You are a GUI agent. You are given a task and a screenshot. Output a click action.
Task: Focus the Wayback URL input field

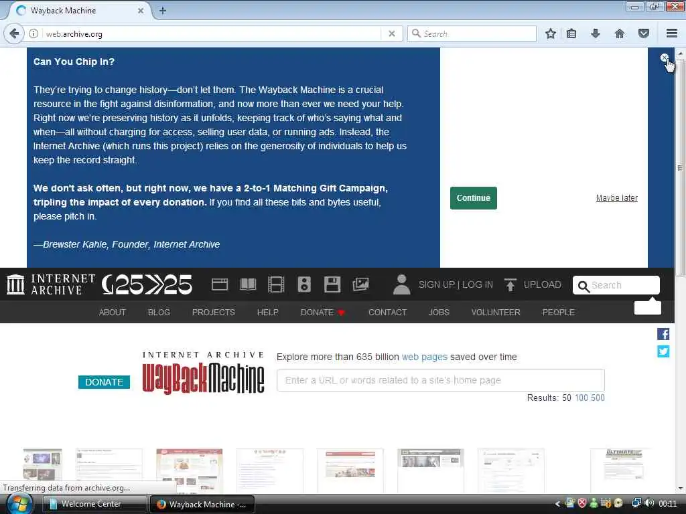(441, 380)
